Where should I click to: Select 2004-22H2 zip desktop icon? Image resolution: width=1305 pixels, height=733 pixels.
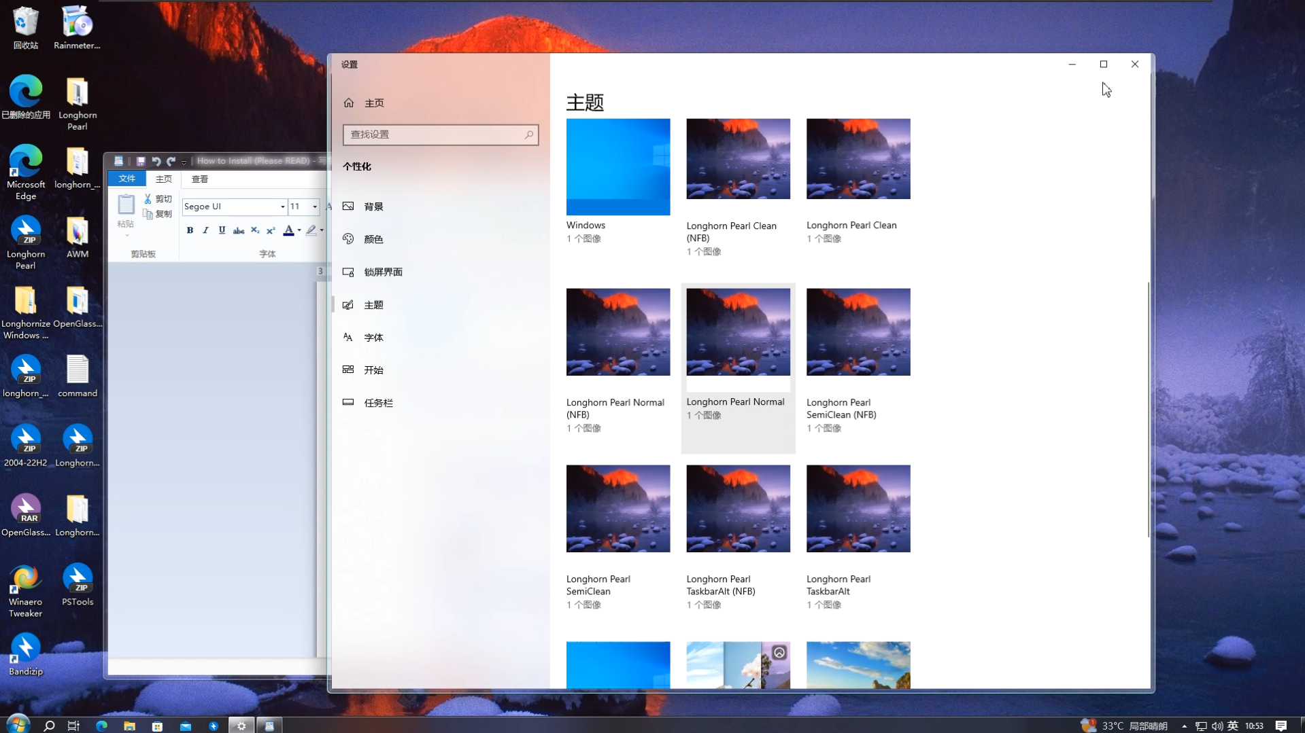coord(26,446)
